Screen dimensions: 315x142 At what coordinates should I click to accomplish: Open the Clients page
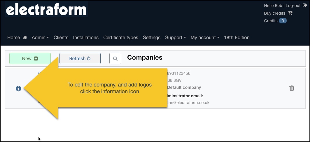(x=61, y=38)
